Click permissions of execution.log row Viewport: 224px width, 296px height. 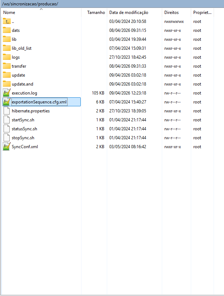pyautogui.click(x=173, y=93)
